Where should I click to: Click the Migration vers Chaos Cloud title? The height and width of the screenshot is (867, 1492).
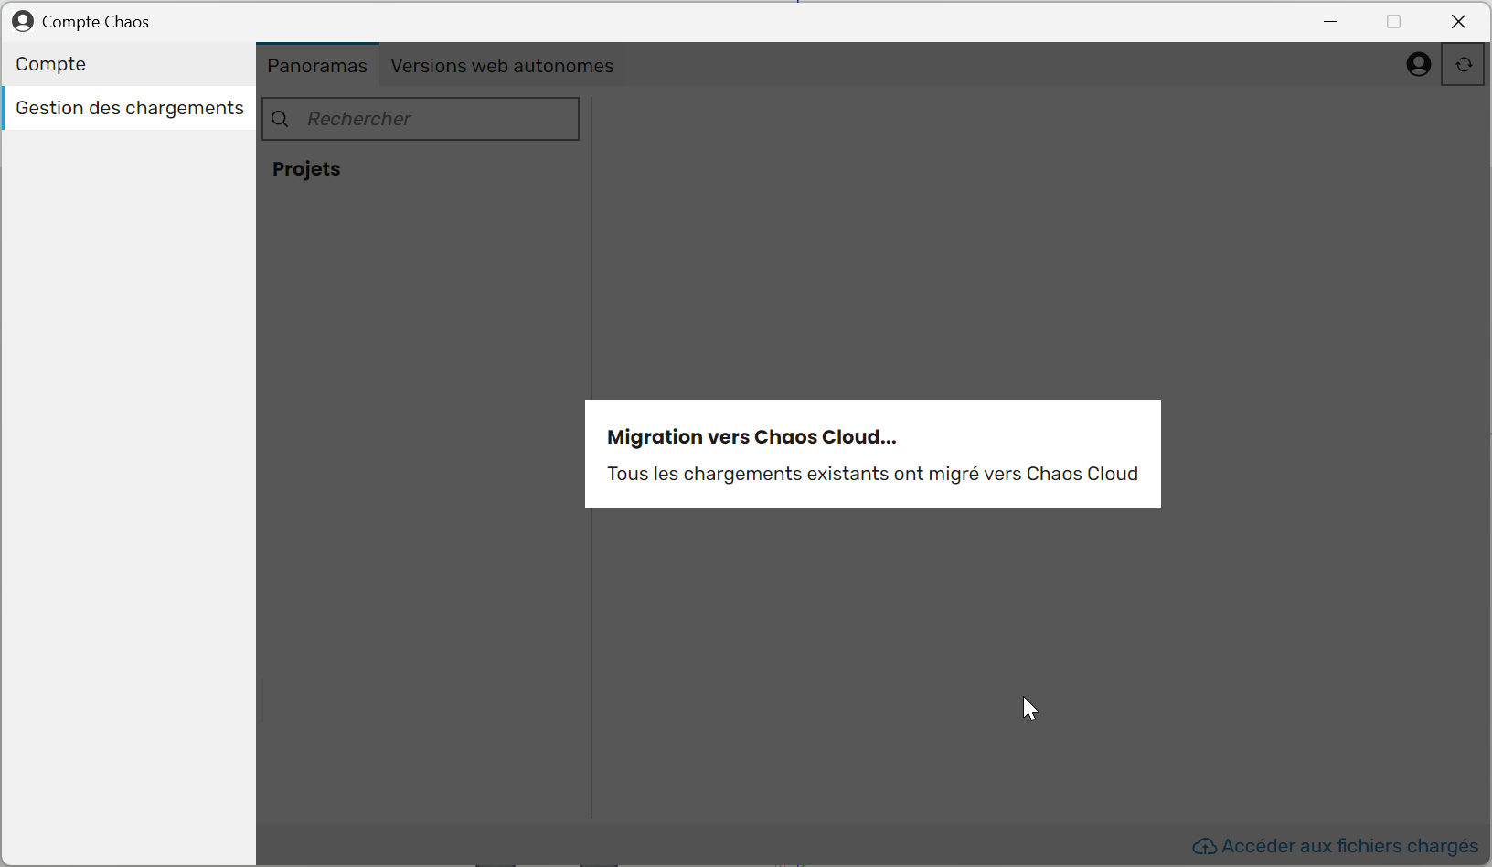click(751, 437)
